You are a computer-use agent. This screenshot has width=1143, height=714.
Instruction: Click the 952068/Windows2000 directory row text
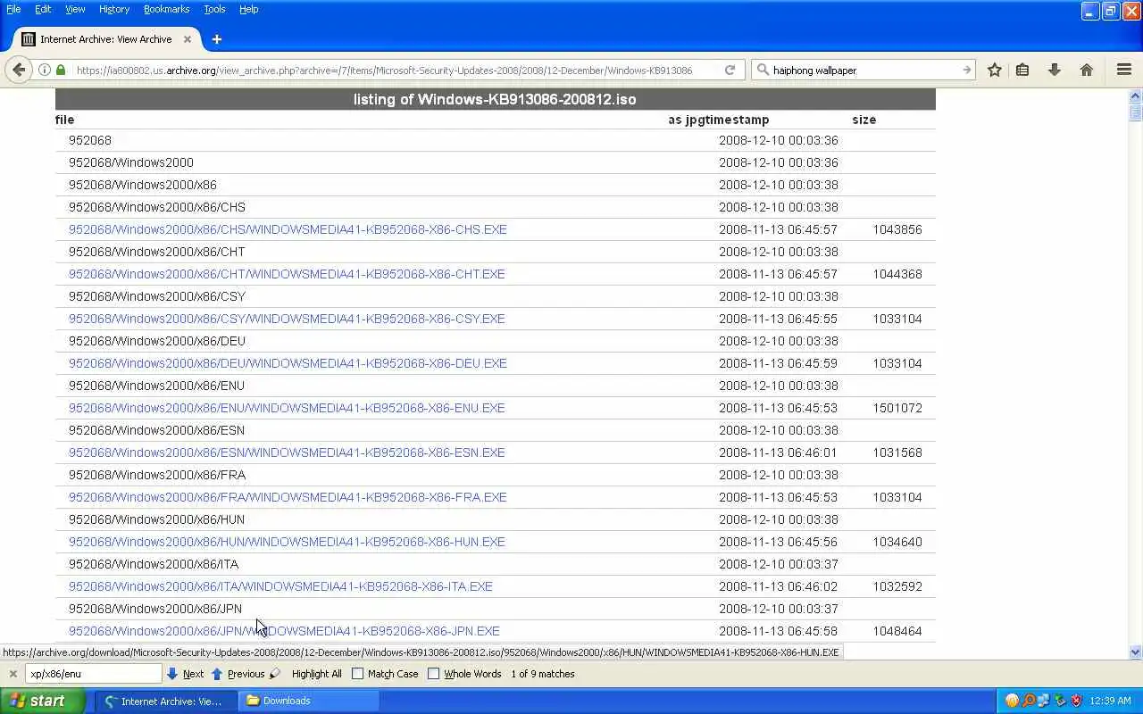point(131,162)
